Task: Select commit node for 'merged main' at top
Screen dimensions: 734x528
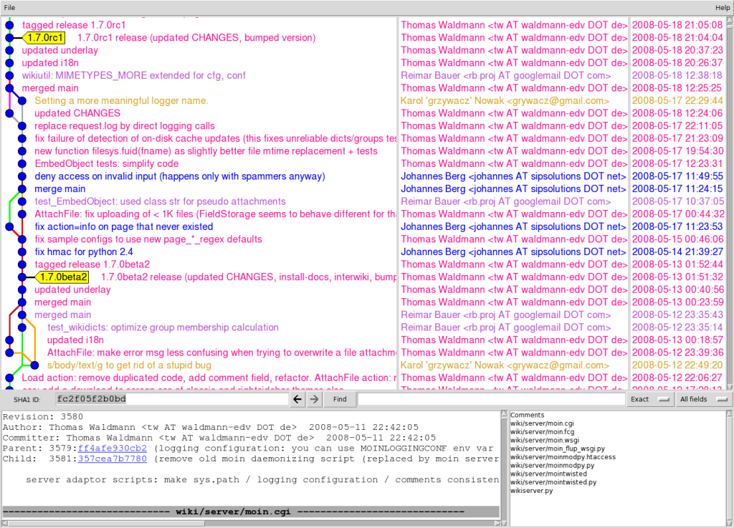Action: point(9,88)
